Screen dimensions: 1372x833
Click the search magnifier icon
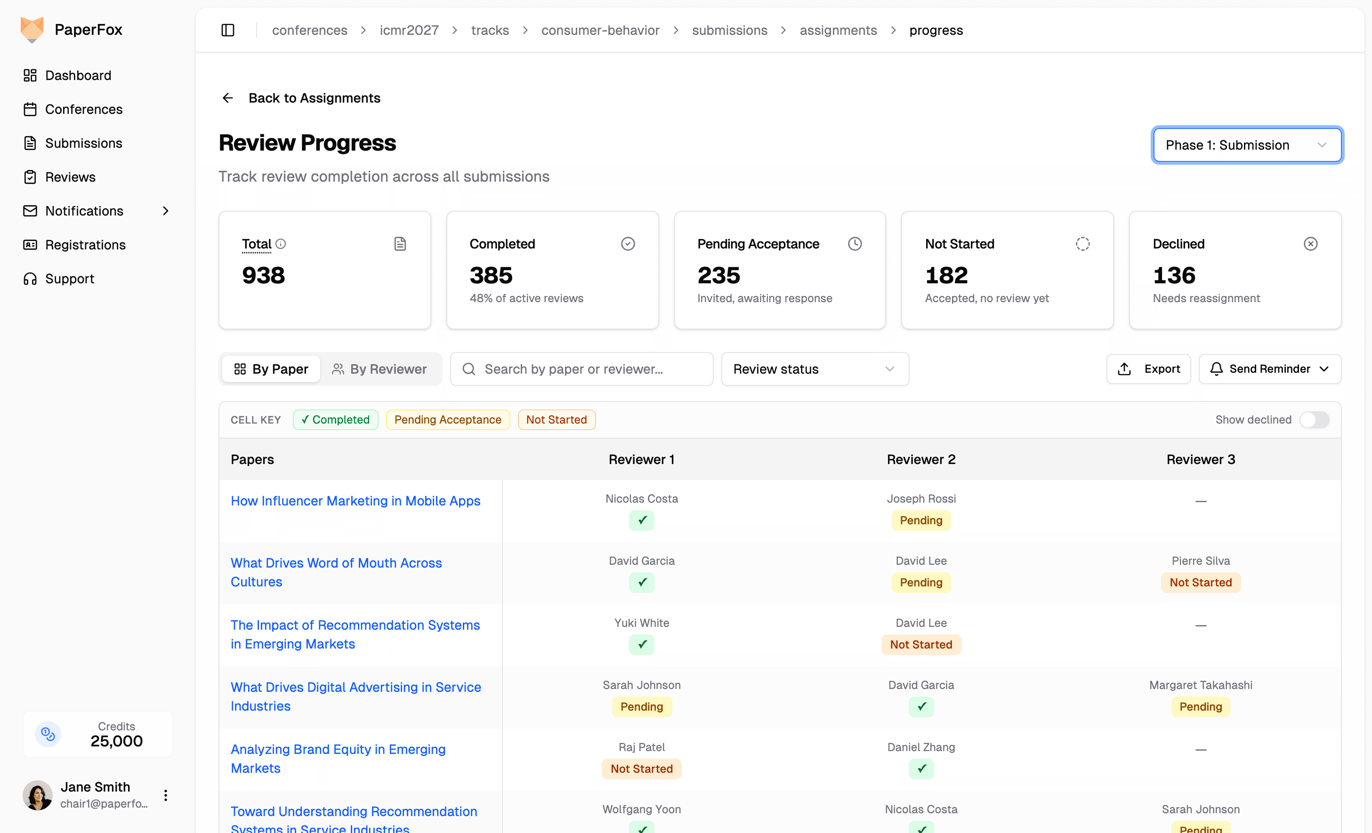tap(469, 369)
